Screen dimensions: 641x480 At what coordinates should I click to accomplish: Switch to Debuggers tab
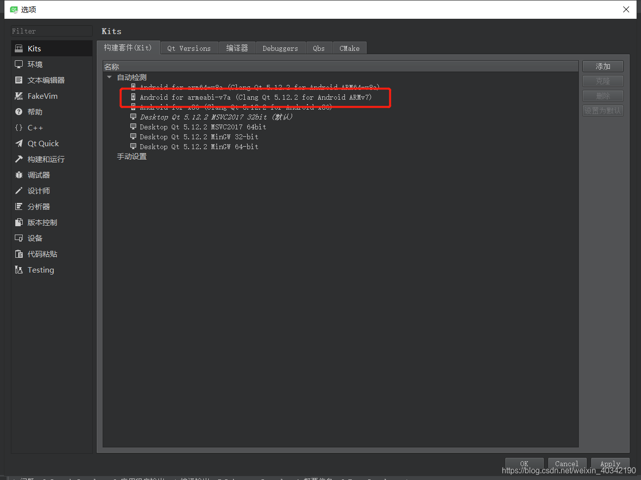point(280,48)
